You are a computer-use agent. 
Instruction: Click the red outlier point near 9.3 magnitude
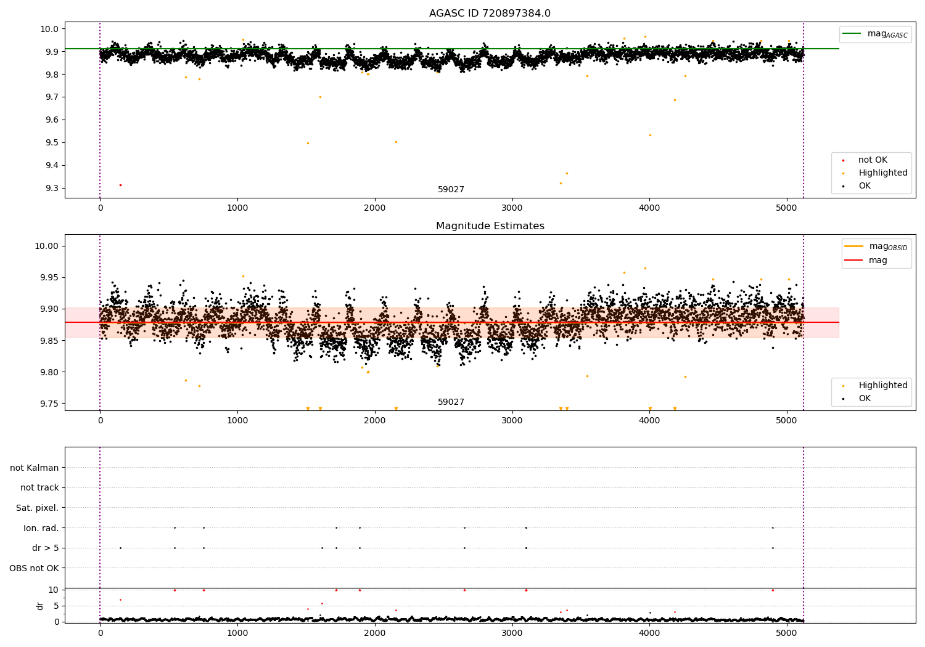(120, 185)
